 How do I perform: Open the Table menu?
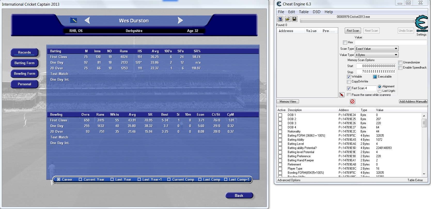[x=304, y=12]
